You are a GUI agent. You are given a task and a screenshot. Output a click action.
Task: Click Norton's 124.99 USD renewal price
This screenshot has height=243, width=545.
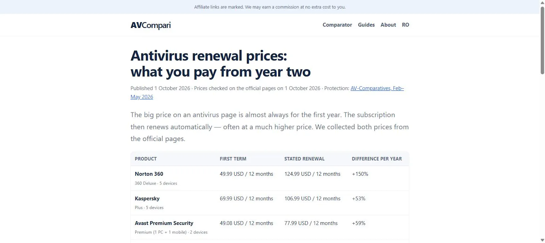point(312,174)
